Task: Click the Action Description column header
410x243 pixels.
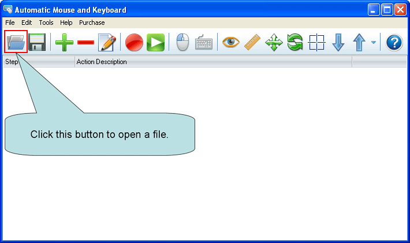Action: coord(213,62)
